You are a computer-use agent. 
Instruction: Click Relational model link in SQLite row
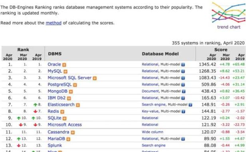[150, 118]
